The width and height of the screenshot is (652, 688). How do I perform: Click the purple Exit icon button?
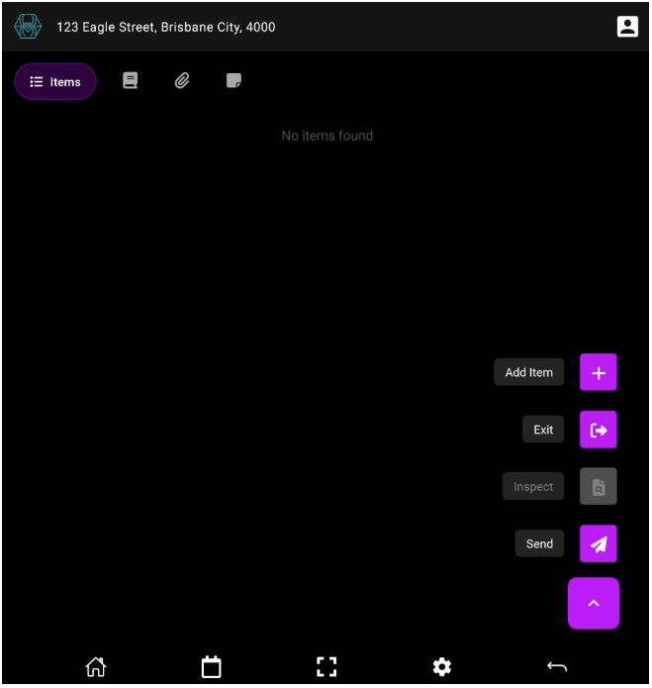pyautogui.click(x=598, y=430)
